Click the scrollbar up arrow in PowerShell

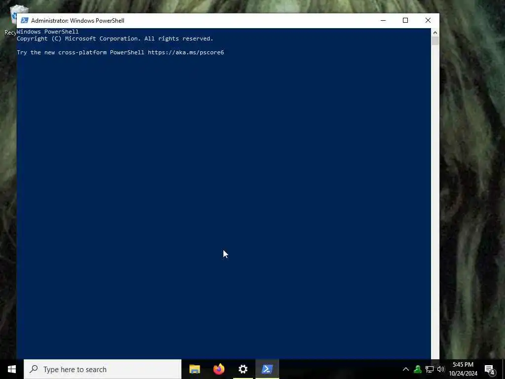(435, 33)
